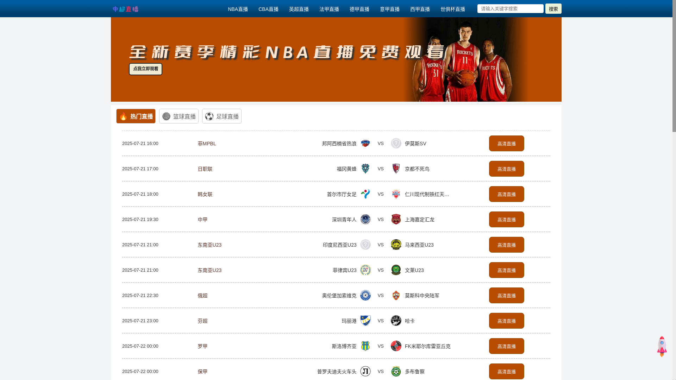Click the 玛丽港 team crest
676x380 pixels.
365,321
